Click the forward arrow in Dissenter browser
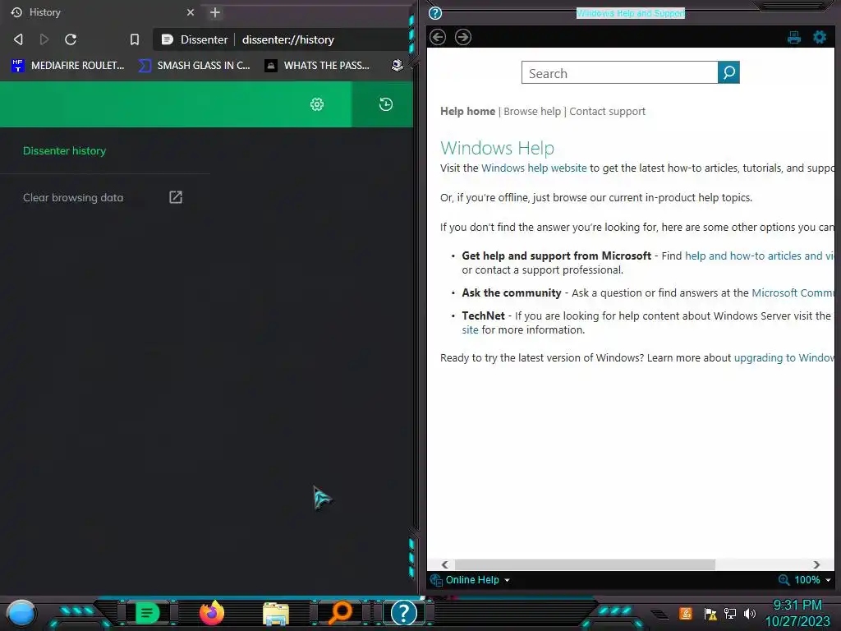 coord(44,39)
